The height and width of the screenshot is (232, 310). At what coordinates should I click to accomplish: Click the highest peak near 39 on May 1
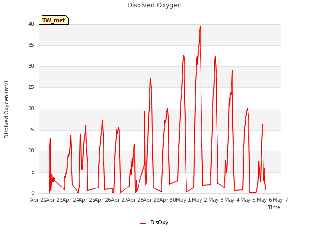200,27
